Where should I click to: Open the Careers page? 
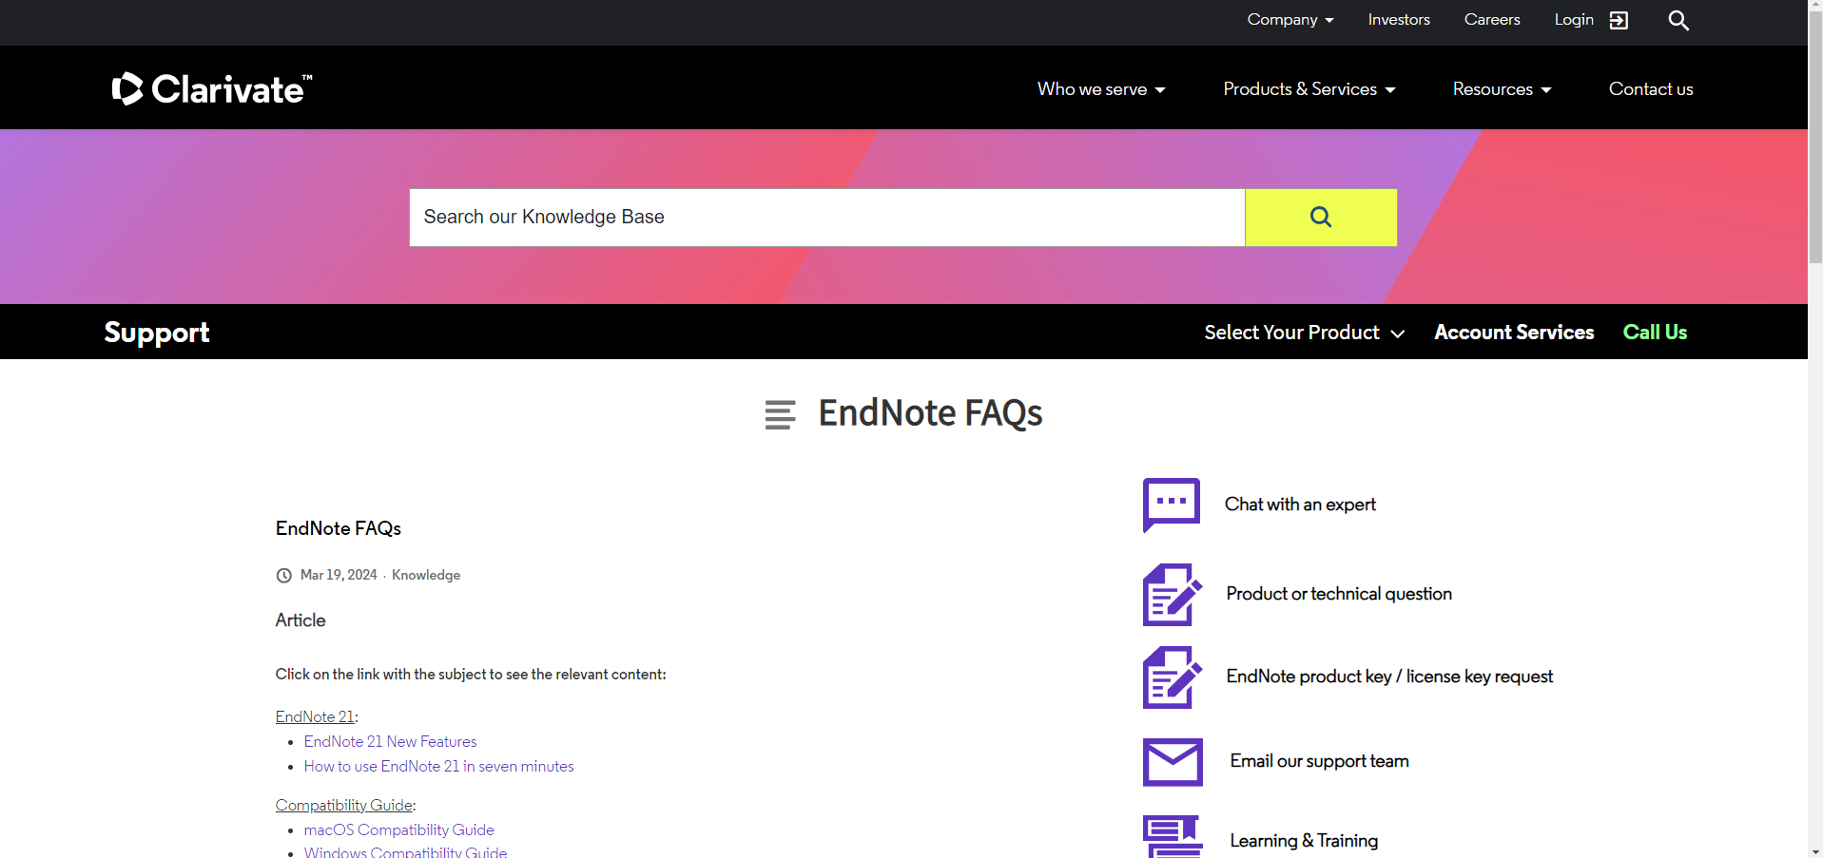point(1492,20)
